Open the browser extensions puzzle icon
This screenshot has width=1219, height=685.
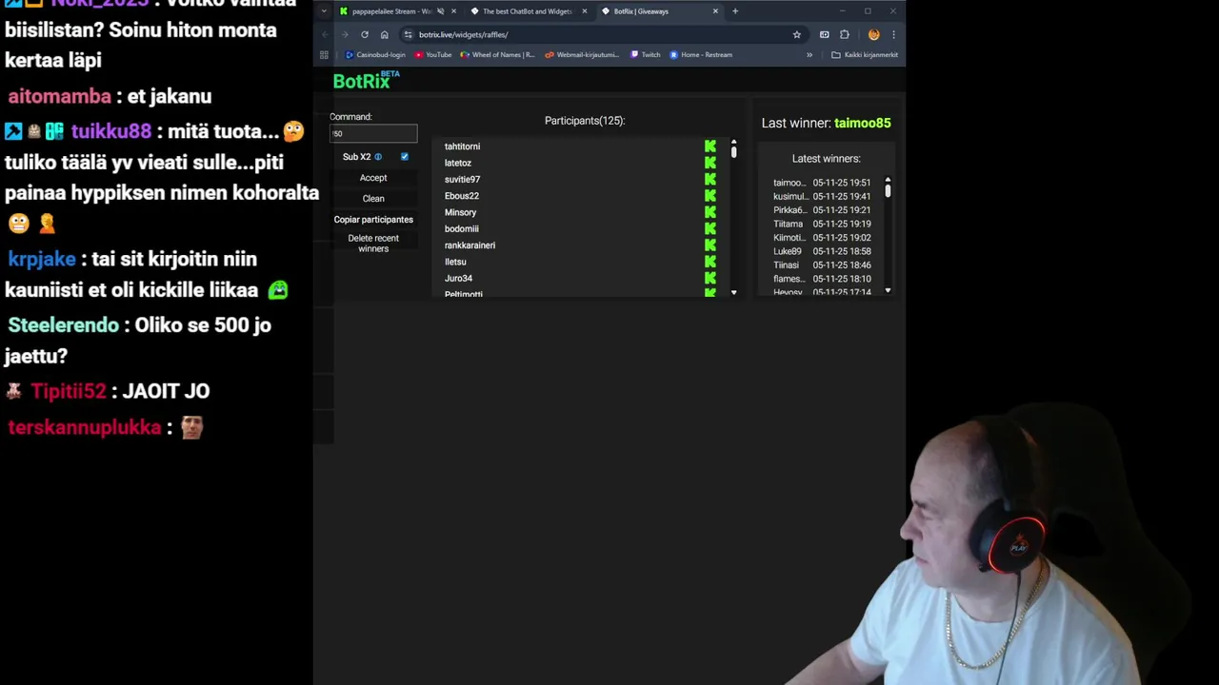[x=845, y=34]
